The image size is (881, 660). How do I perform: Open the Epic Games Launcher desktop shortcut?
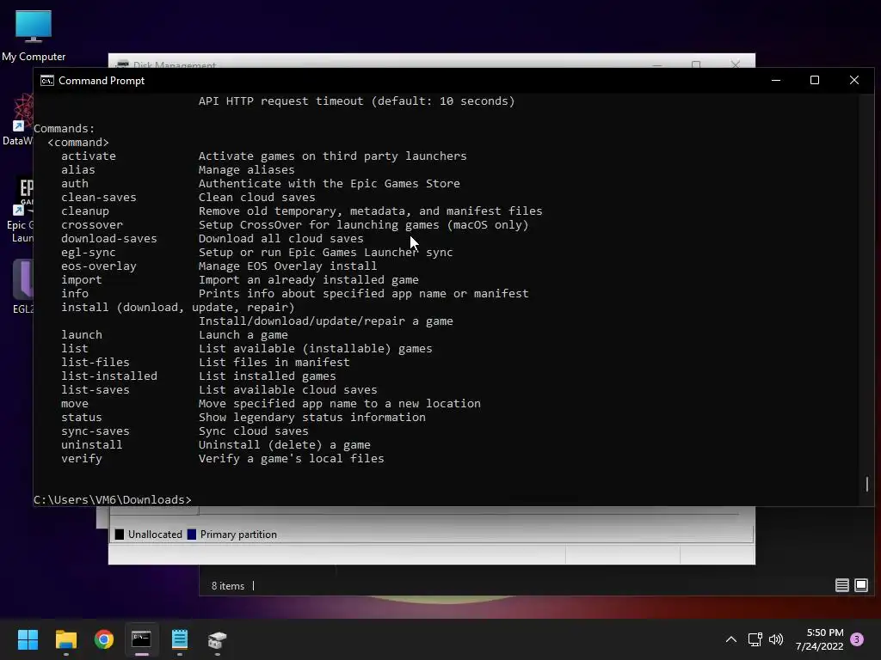click(x=22, y=209)
